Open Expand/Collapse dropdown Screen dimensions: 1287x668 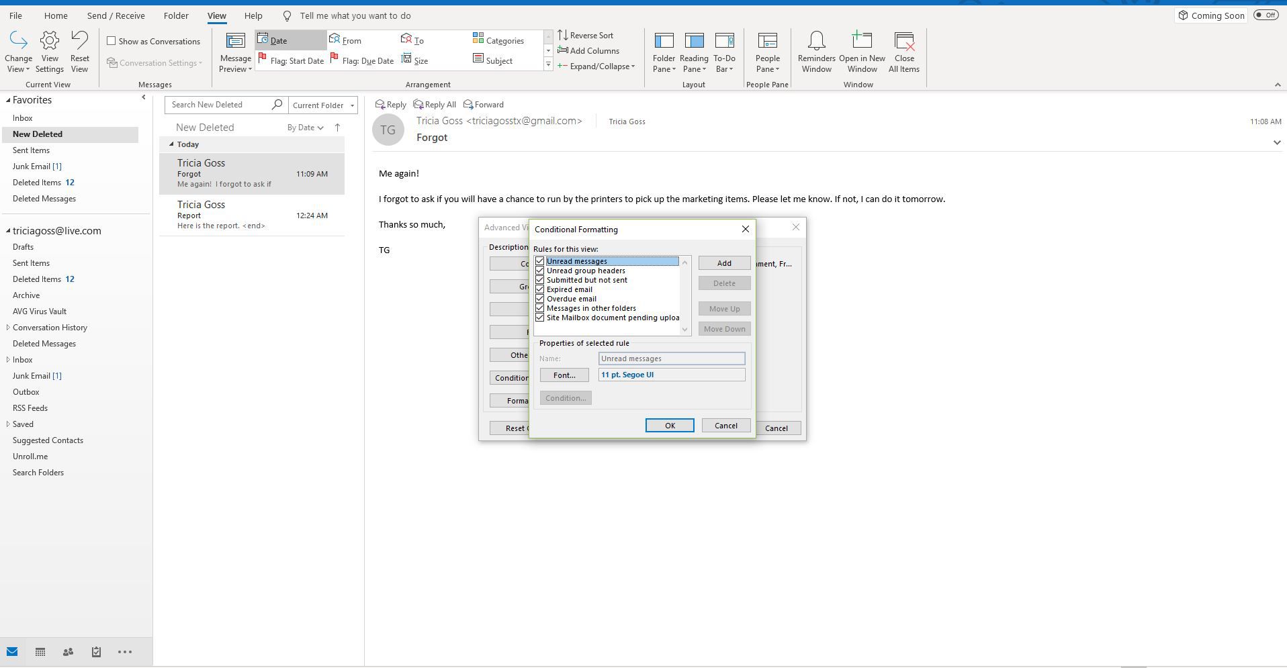pyautogui.click(x=596, y=66)
